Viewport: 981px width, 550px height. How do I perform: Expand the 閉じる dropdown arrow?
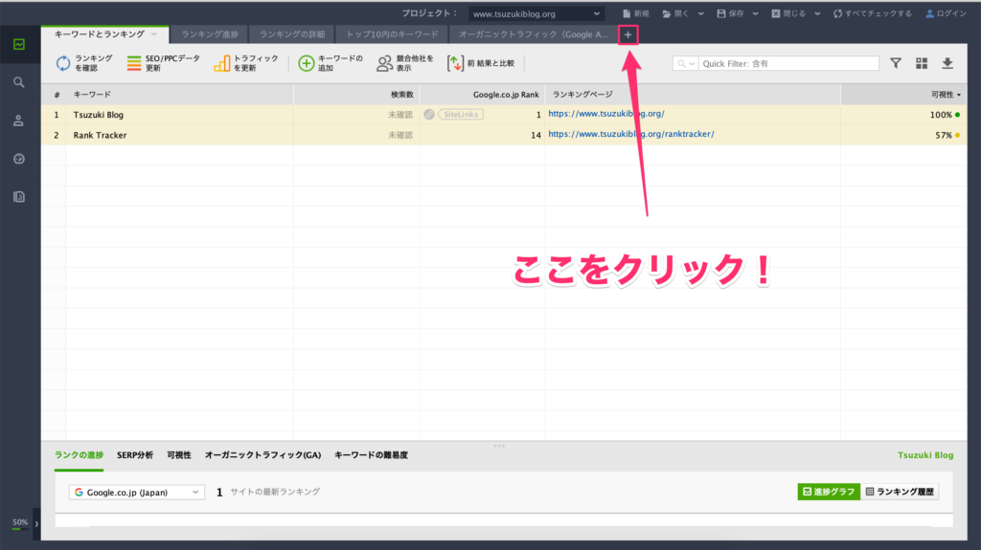[x=817, y=13]
